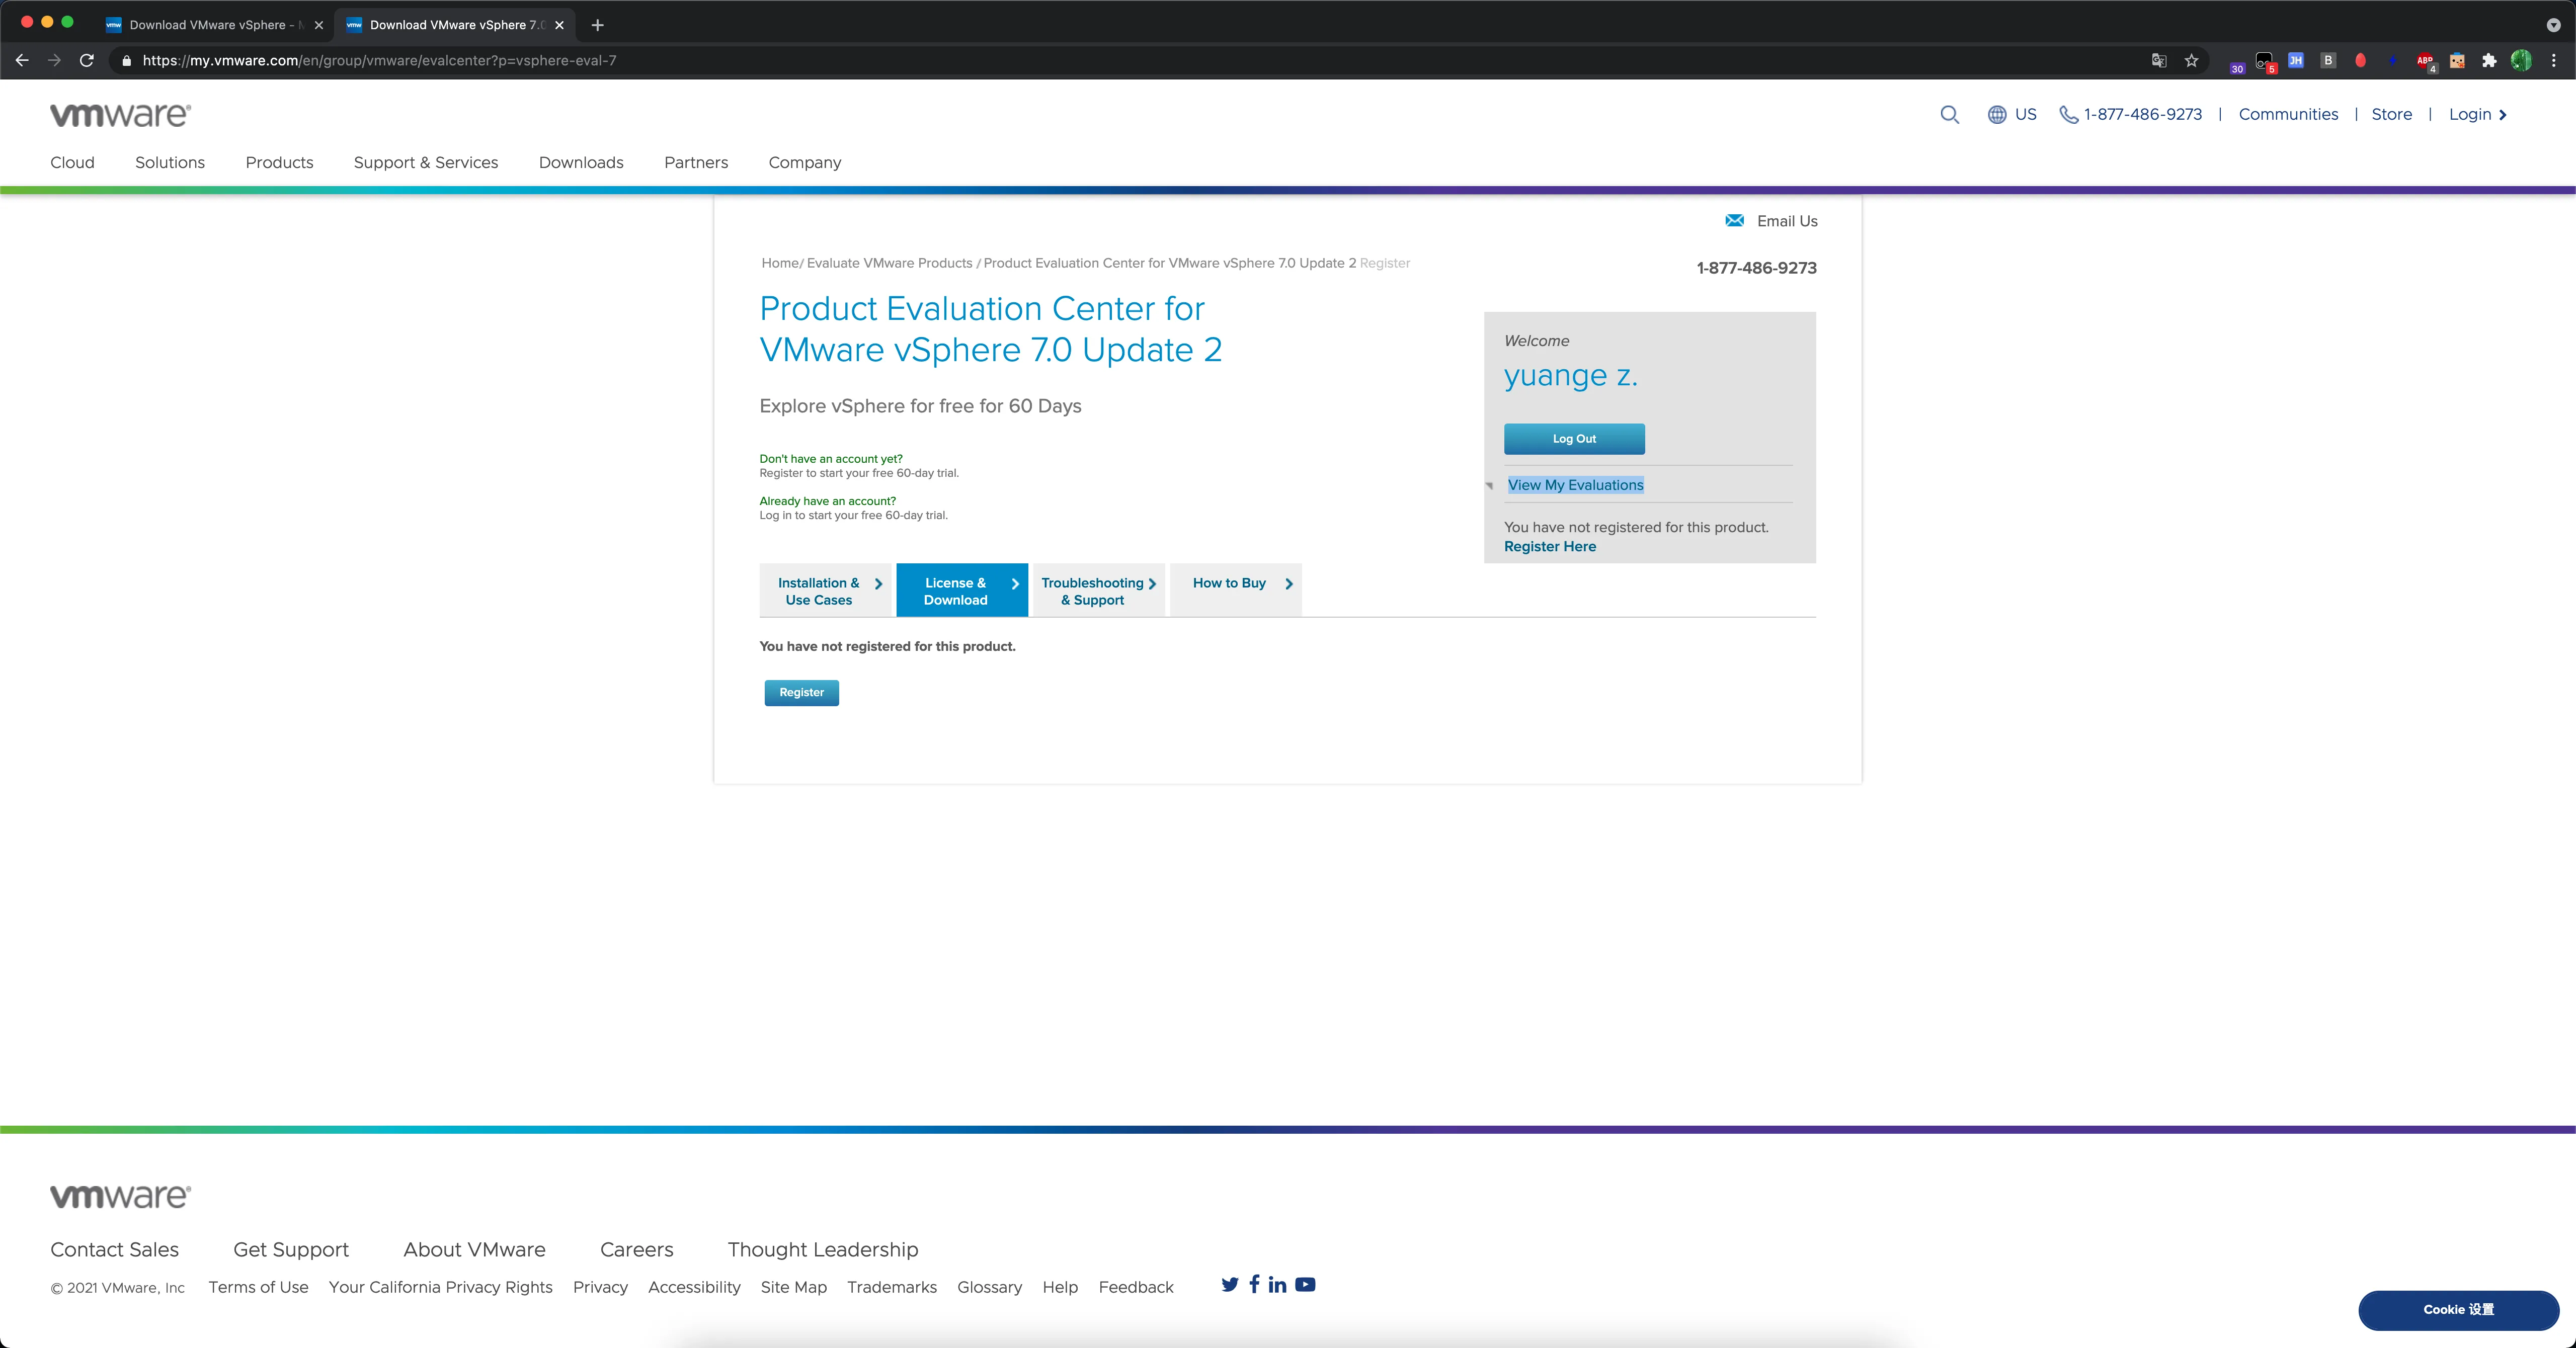
Task: Click the search magnifier icon
Action: 1949,114
